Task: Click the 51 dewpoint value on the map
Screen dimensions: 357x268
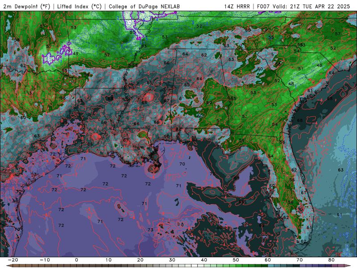Action: click(x=301, y=69)
